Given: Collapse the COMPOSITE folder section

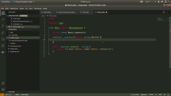Looking at the screenshot, I should tap(7, 30).
